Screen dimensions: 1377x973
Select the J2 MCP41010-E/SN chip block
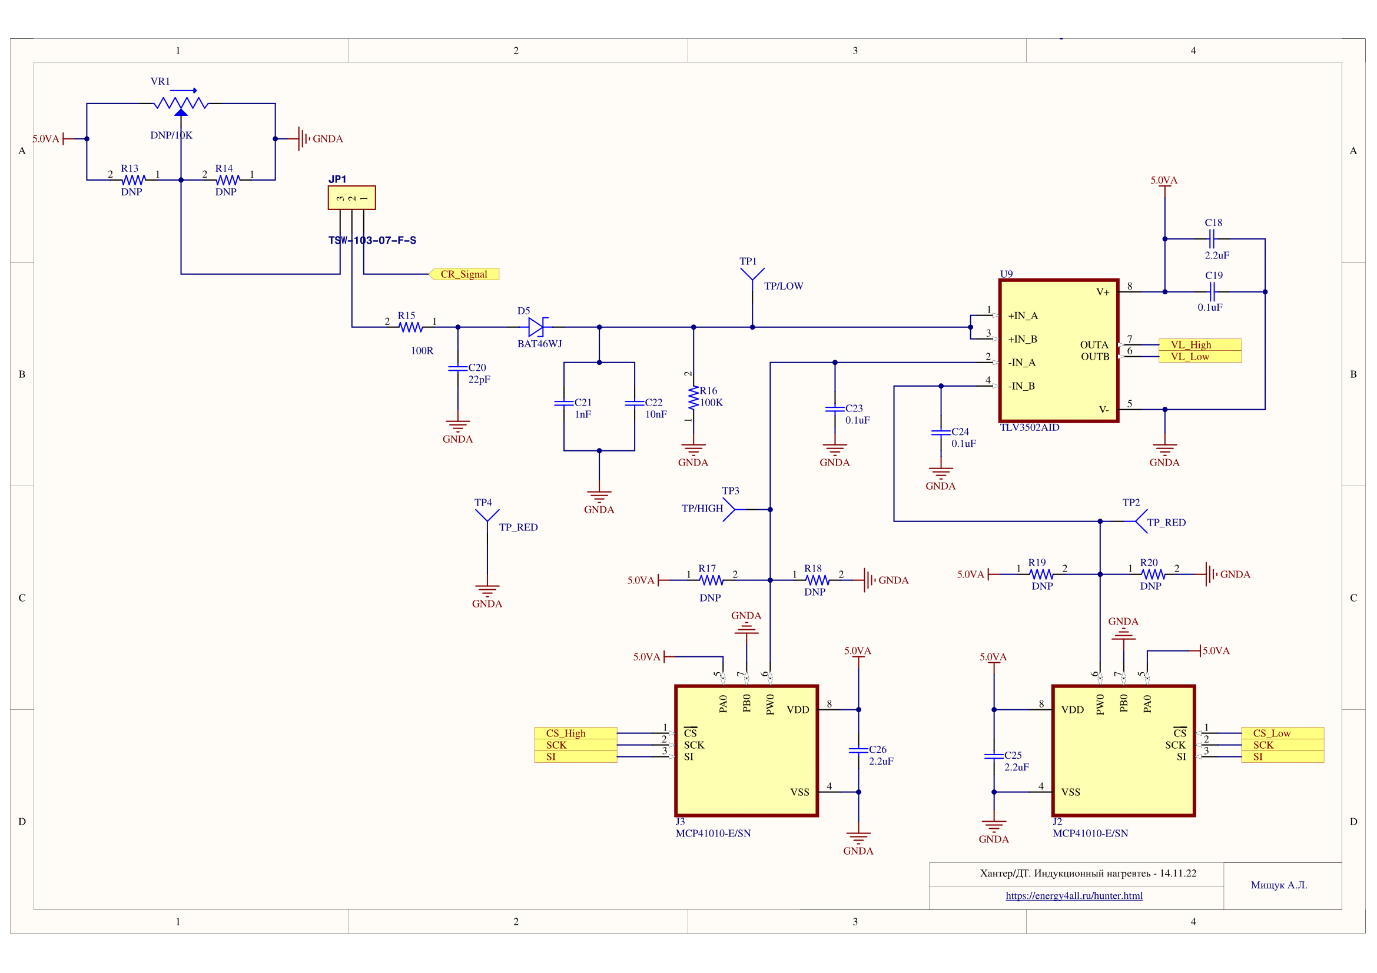click(1123, 750)
